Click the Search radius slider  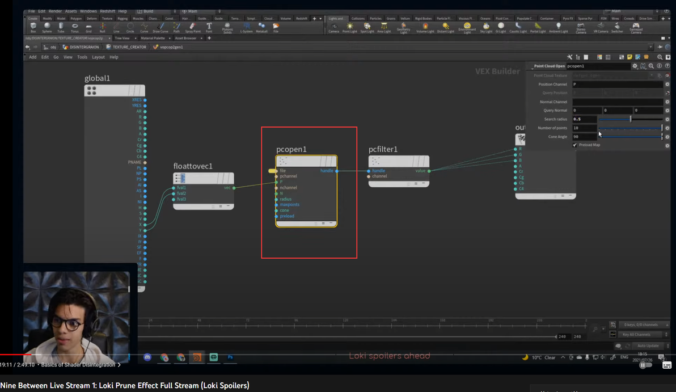(630, 119)
